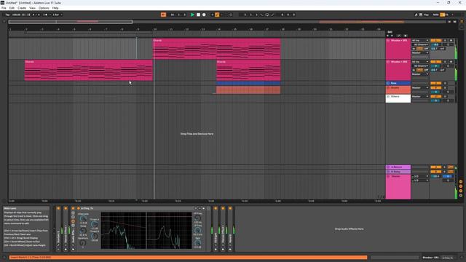Solo the first Wavetable track

tap(445, 41)
